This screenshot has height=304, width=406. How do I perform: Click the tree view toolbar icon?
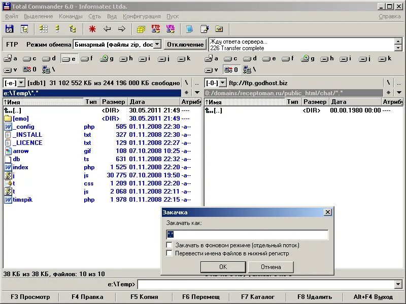click(x=73, y=29)
